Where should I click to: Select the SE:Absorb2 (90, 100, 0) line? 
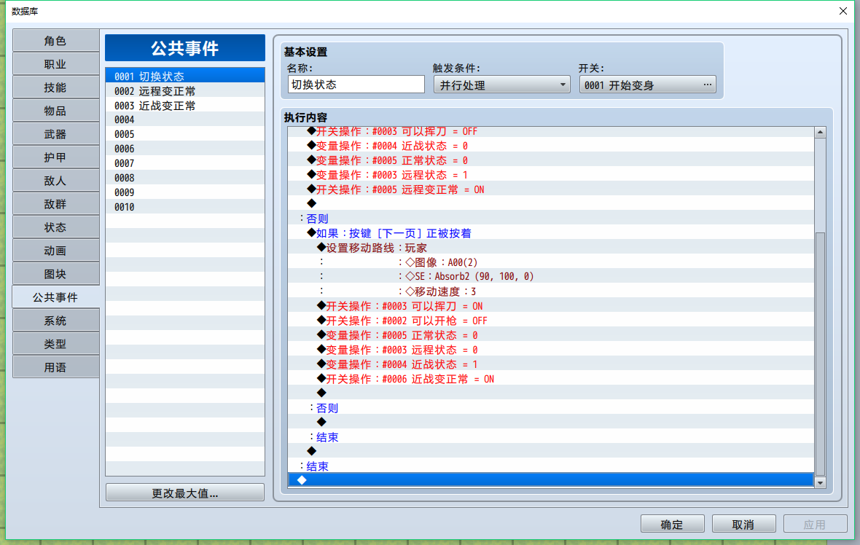point(551,276)
